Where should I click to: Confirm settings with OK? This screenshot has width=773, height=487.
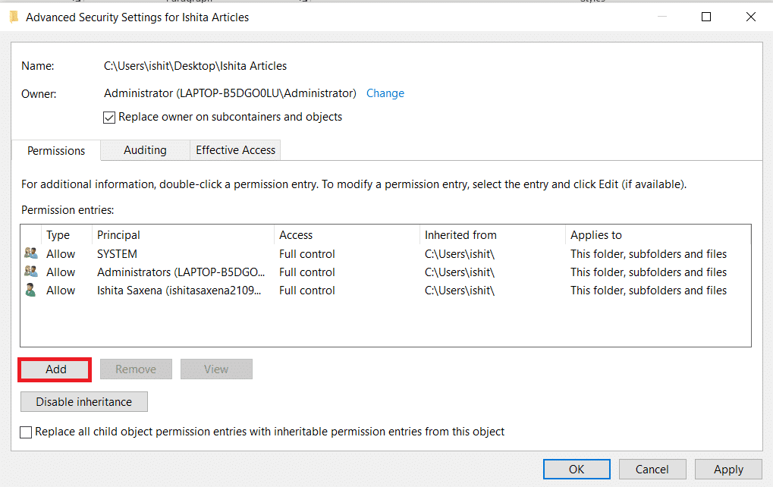[x=576, y=469]
